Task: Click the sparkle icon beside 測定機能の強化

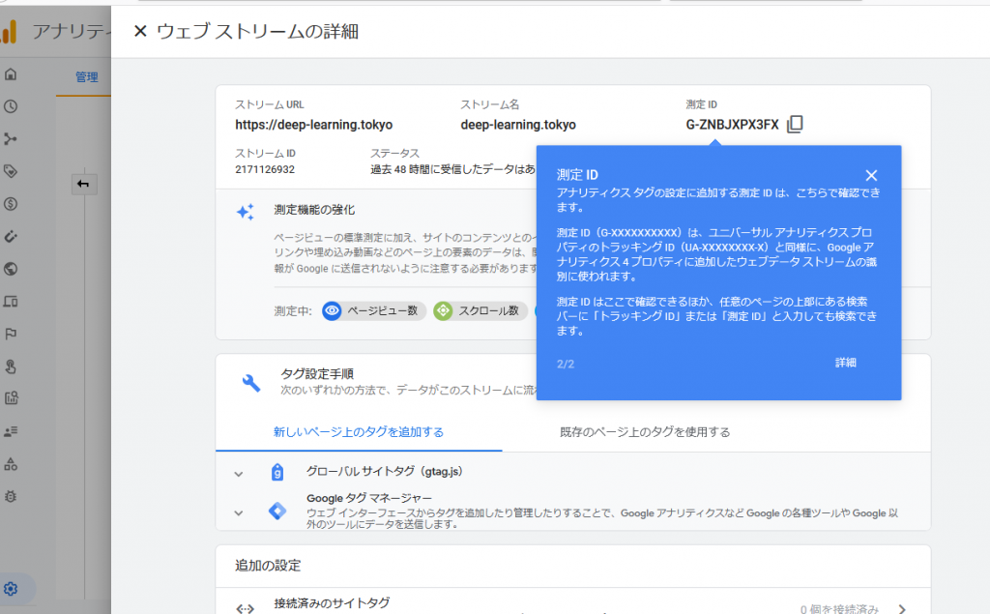Action: point(246,212)
